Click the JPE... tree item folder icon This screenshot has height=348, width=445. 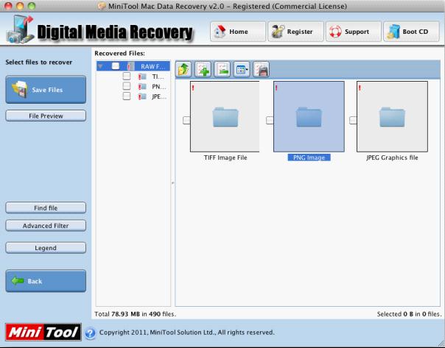click(142, 96)
